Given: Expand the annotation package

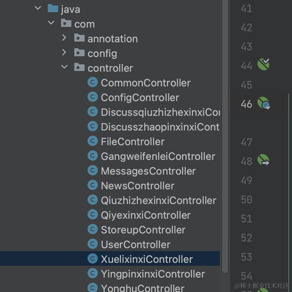Looking at the screenshot, I should tap(64, 38).
